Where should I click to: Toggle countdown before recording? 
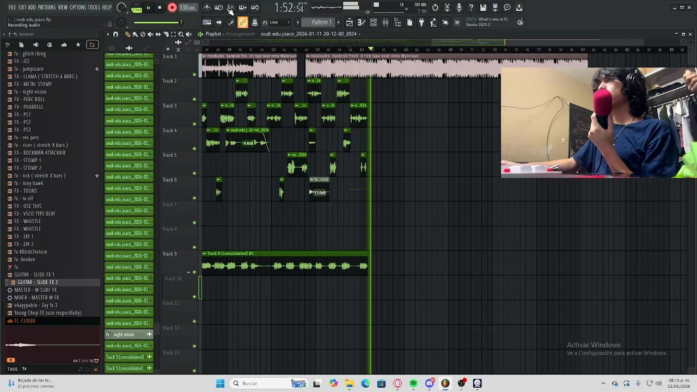[231, 8]
